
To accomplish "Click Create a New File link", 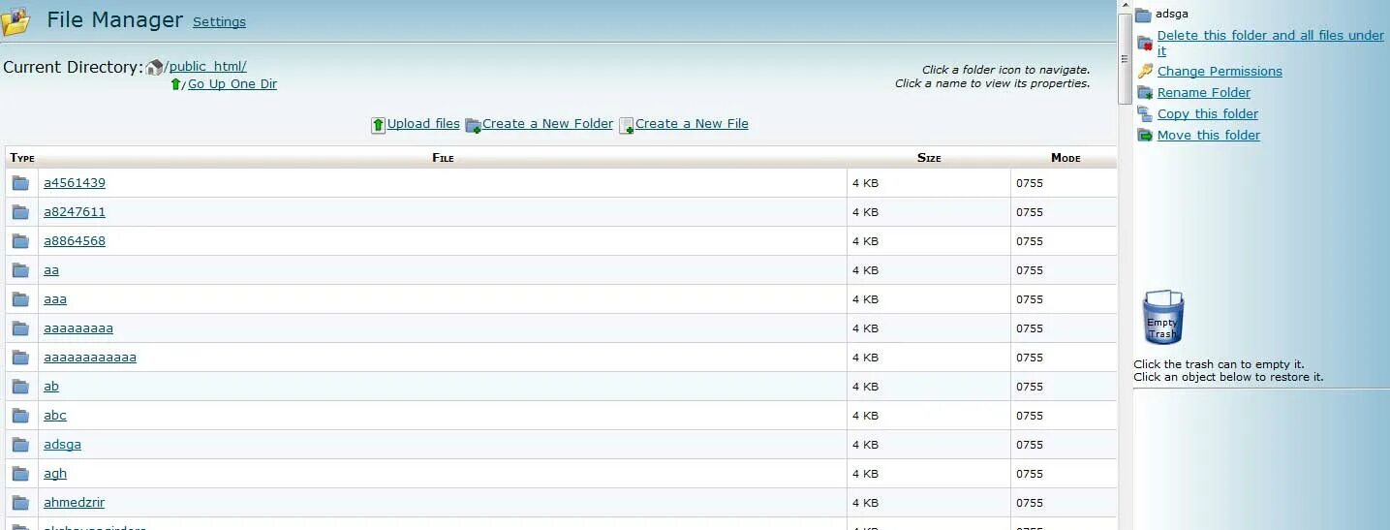I will [692, 124].
